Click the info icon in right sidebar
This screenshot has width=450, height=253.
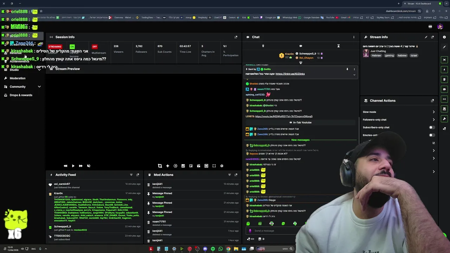coord(444,37)
